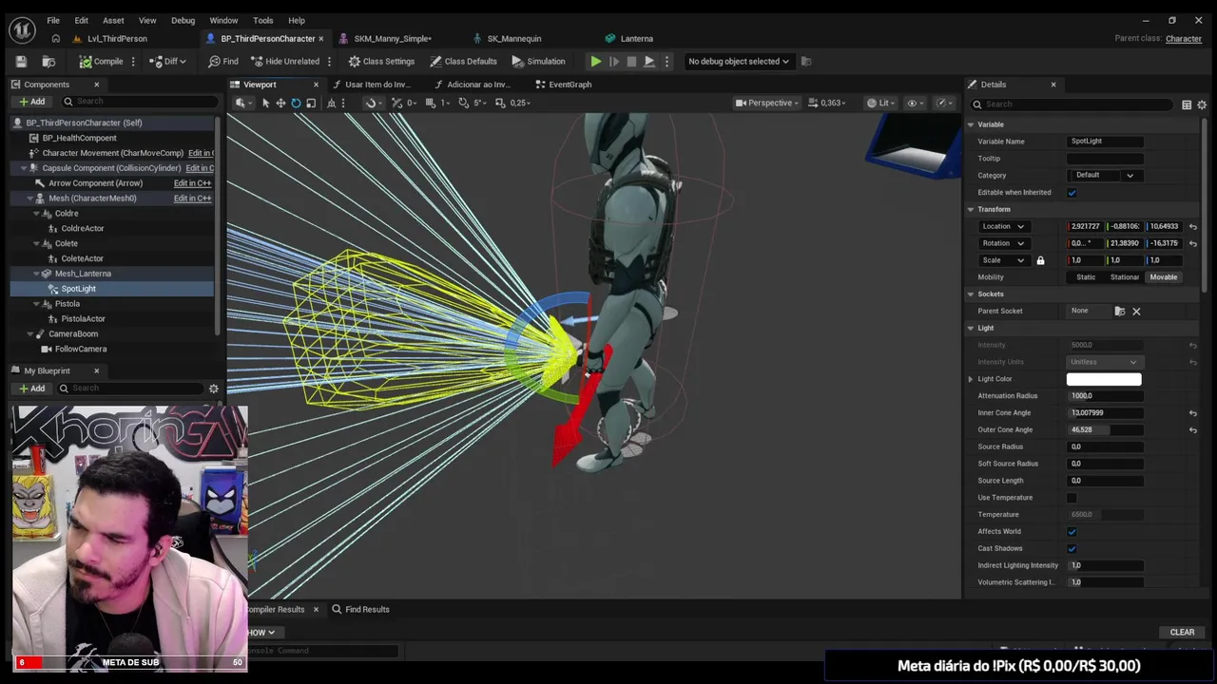Screen dimensions: 1217x684
Task: Toggle the Scale lock ratio icon
Action: tap(1040, 260)
